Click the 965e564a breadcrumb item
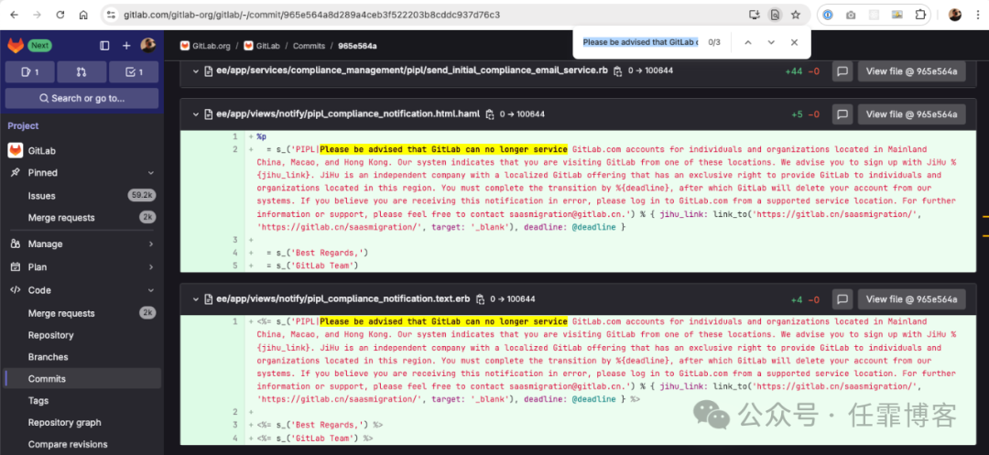Viewport: 989px width, 455px height. tap(358, 46)
